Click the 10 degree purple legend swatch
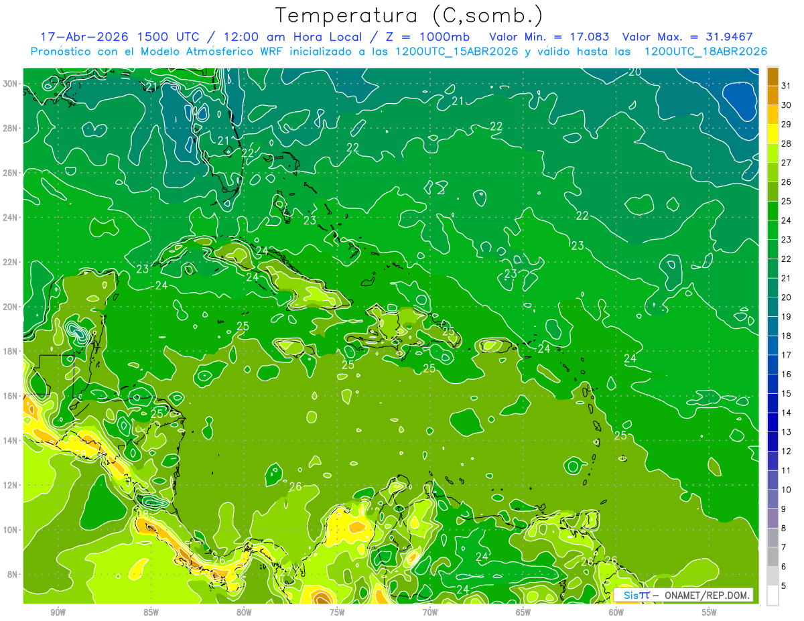 (773, 480)
